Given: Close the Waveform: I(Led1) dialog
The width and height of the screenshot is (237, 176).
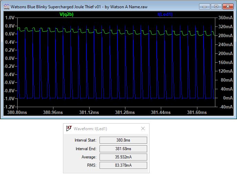Looking at the screenshot, I should [143, 128].
